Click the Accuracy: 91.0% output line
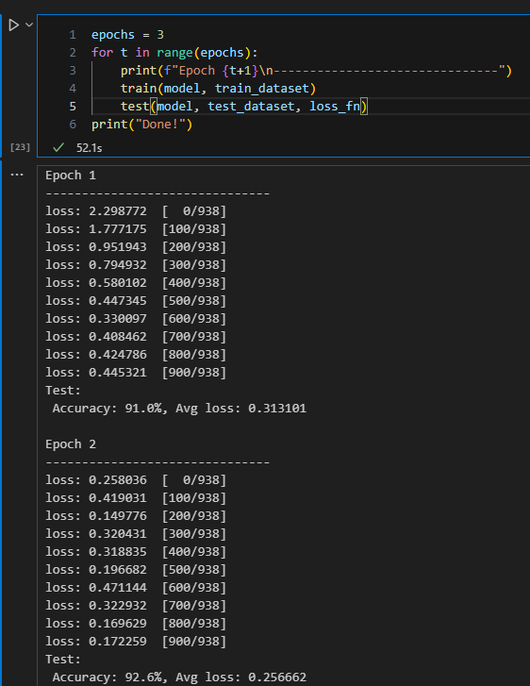Screen dimensions: 530x686 (x=179, y=409)
